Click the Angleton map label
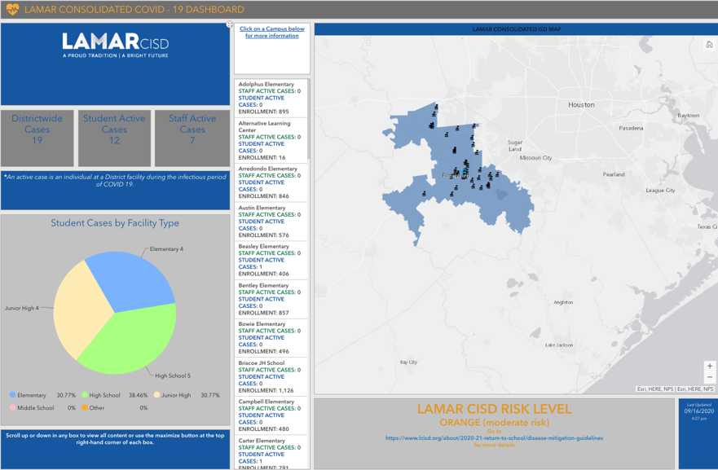Screen dimensions: 718x470 [x=563, y=302]
